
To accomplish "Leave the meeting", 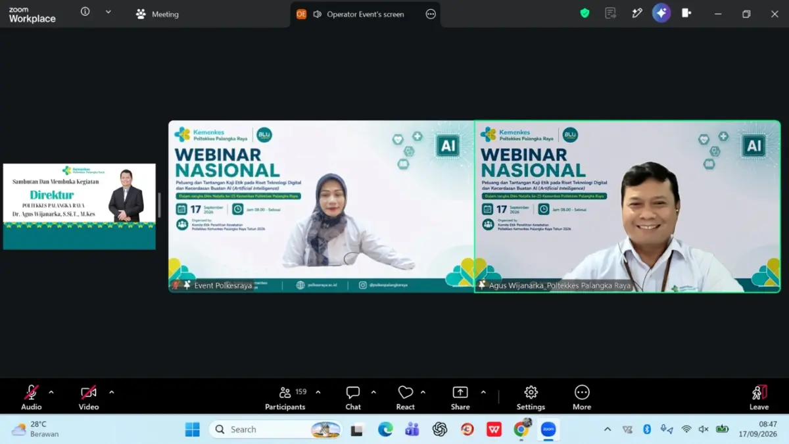I will coord(759,397).
